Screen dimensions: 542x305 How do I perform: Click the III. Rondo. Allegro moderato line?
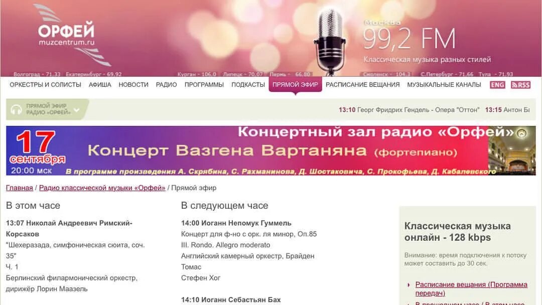[x=225, y=245]
